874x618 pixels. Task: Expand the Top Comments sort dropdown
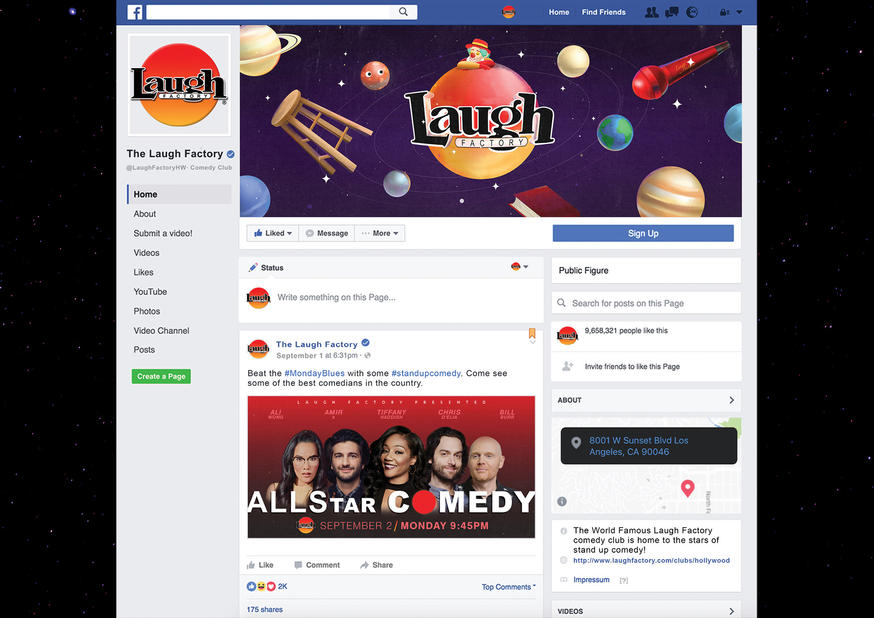[509, 587]
